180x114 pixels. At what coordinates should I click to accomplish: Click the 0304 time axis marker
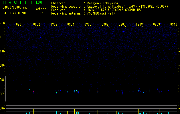[x=71, y=24]
